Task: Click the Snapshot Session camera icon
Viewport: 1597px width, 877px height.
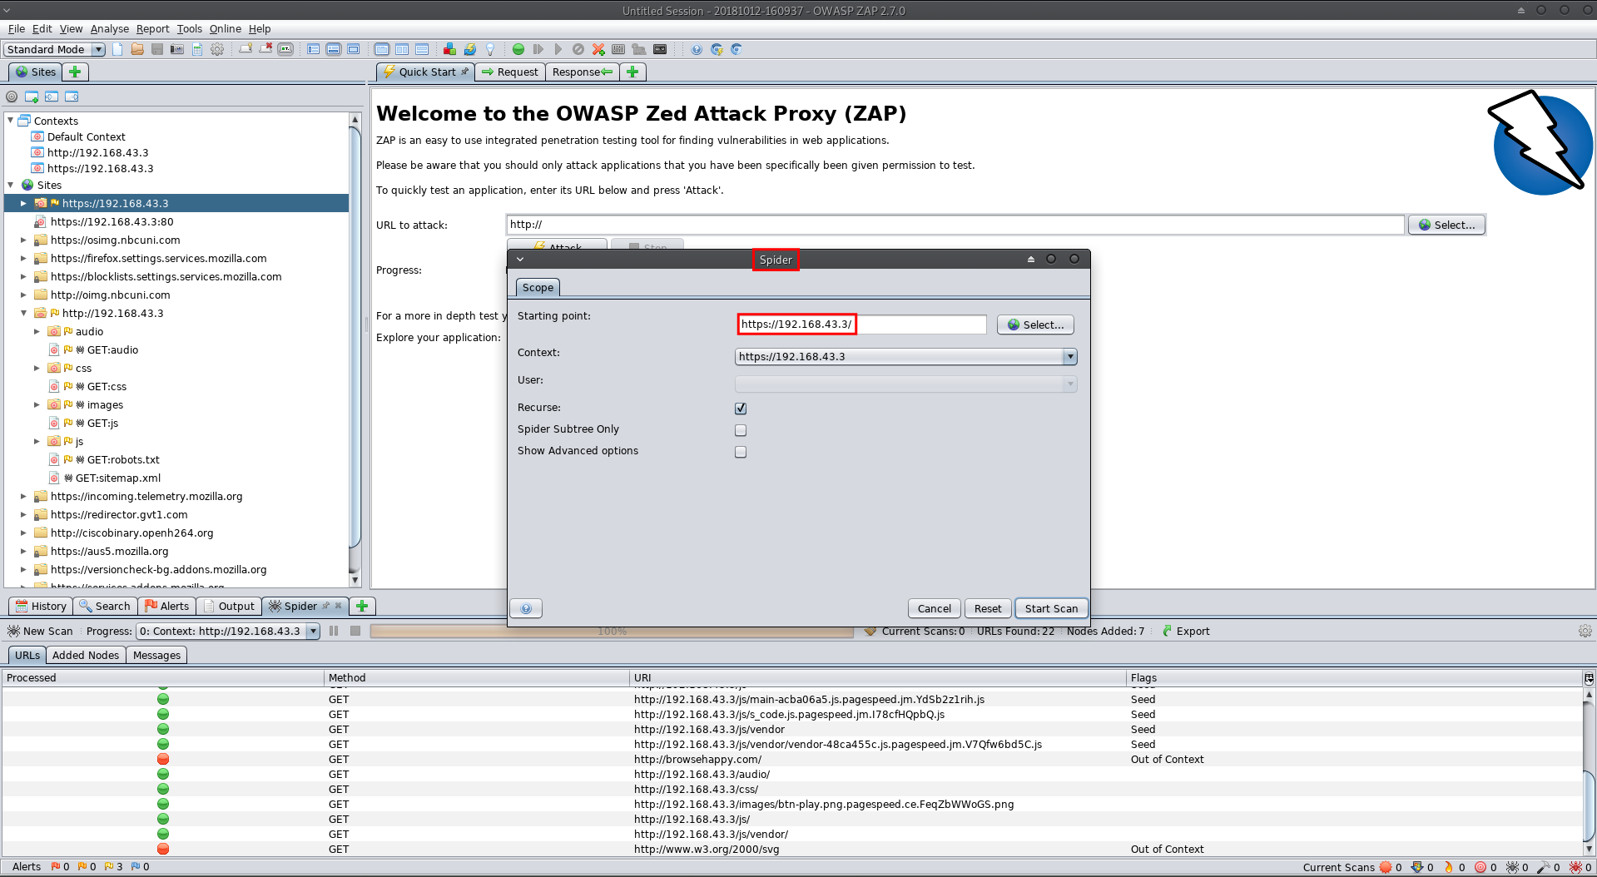Action: click(x=177, y=49)
